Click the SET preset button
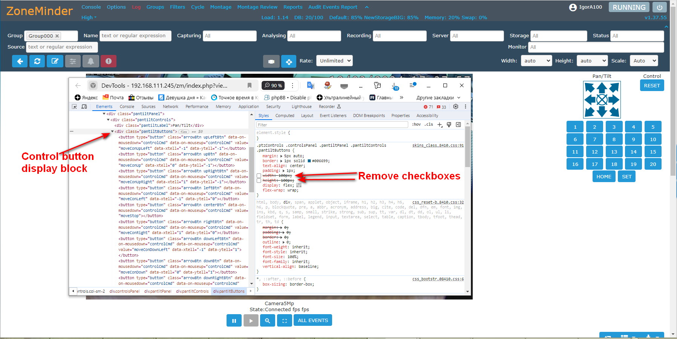This screenshot has width=677, height=339. 626,176
